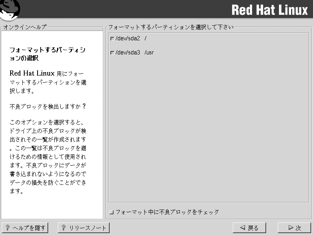Click the question mark icon on リリースノート
Screen dimensions: 313x235
[63, 228]
